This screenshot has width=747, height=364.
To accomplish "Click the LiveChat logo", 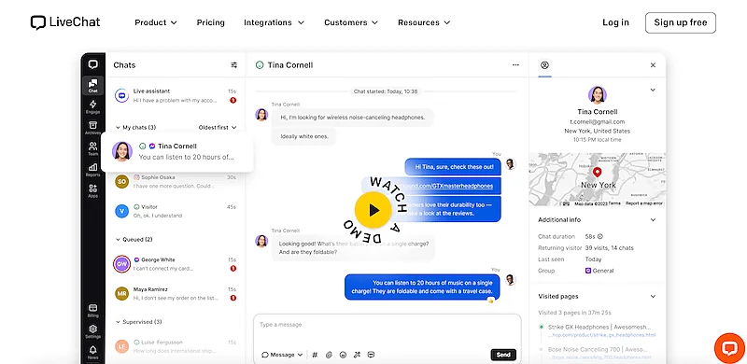I will point(65,22).
